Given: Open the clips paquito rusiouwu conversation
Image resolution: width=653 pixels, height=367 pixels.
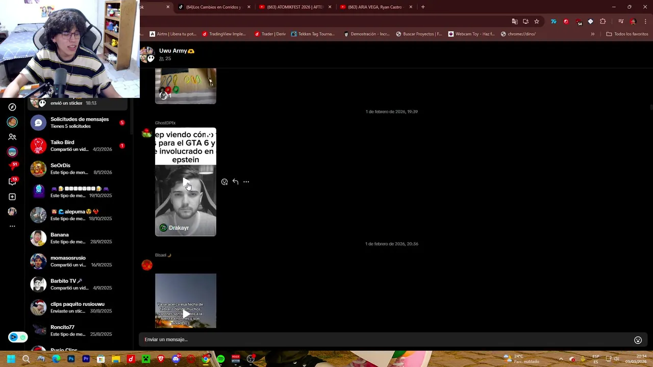Looking at the screenshot, I should pyautogui.click(x=78, y=307).
